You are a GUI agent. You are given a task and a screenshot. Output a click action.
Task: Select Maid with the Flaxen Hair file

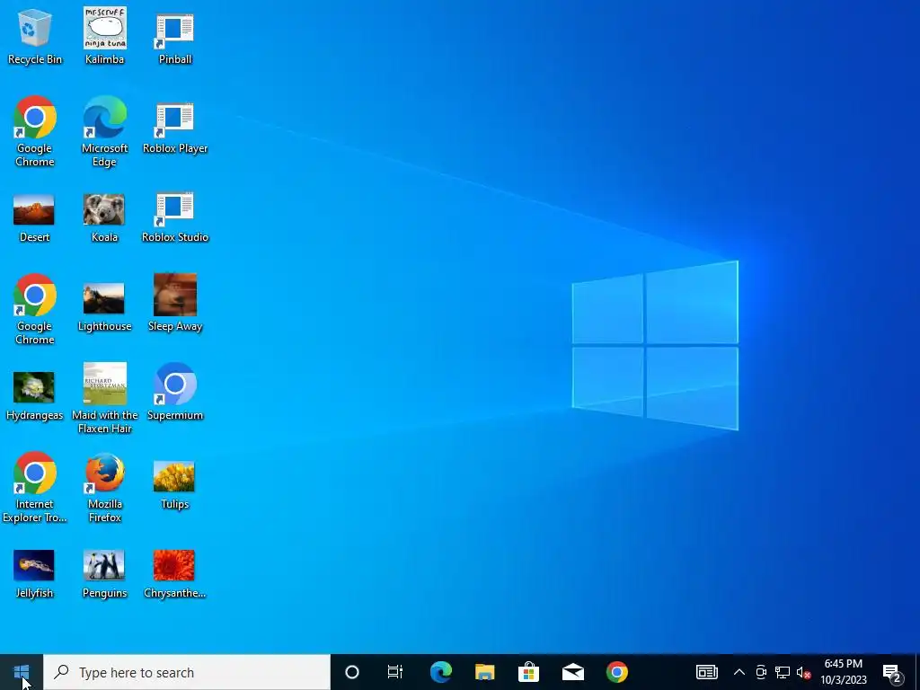[x=104, y=398]
